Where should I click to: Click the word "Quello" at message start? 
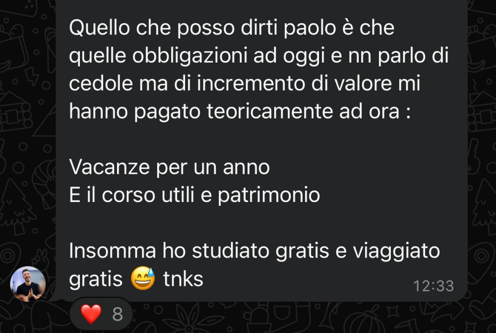[100, 28]
